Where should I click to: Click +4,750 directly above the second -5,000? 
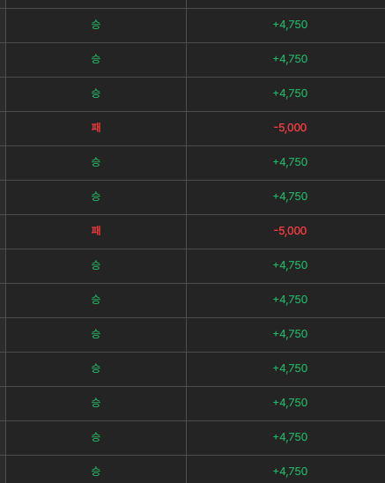pyautogui.click(x=290, y=197)
